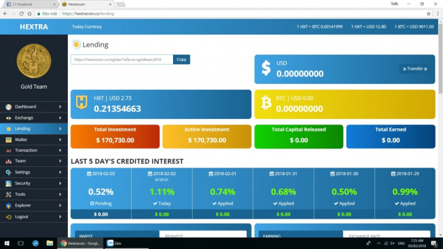
Task: Expand the Tools menu chevron
Action: coord(60,195)
